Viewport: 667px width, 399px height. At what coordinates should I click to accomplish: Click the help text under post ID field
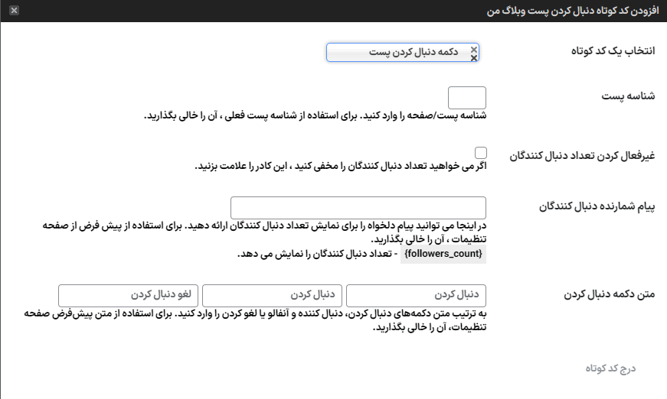click(x=315, y=116)
